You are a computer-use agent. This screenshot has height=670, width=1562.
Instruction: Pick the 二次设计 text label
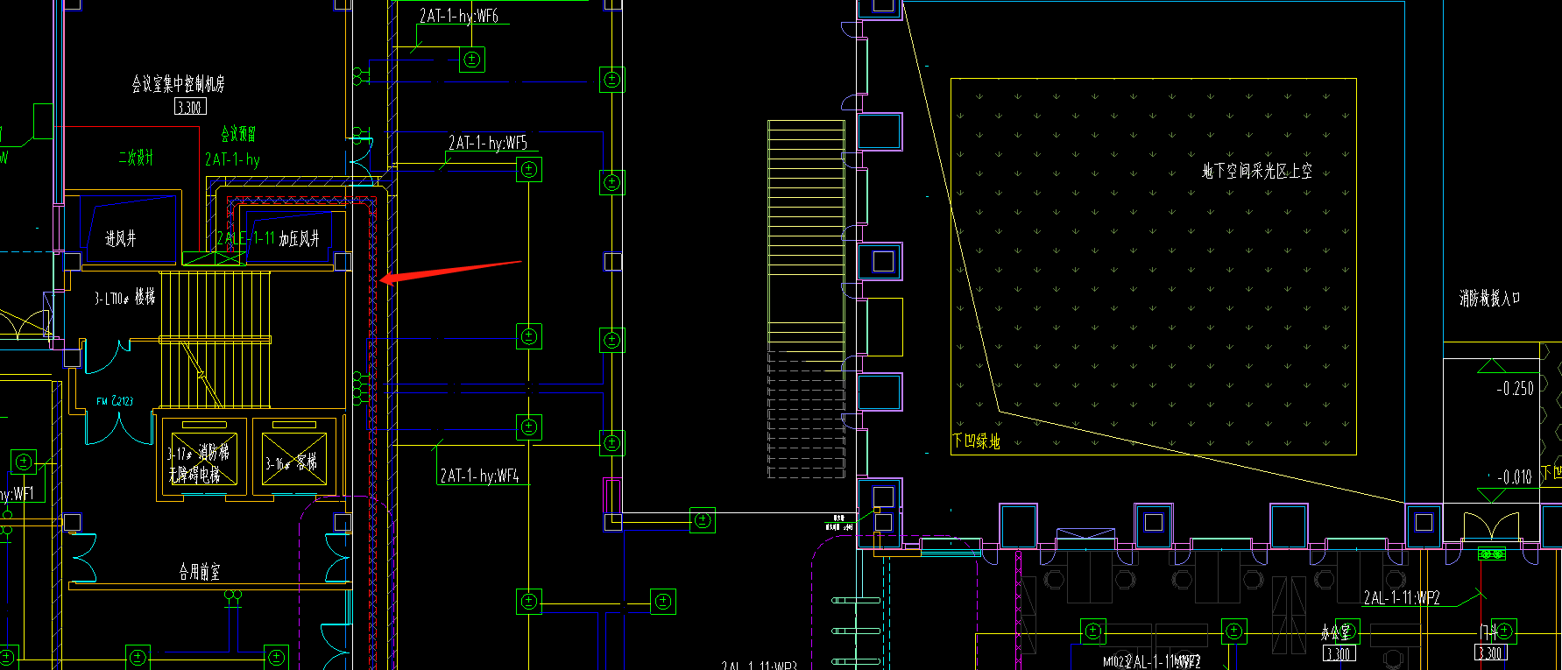tap(136, 158)
